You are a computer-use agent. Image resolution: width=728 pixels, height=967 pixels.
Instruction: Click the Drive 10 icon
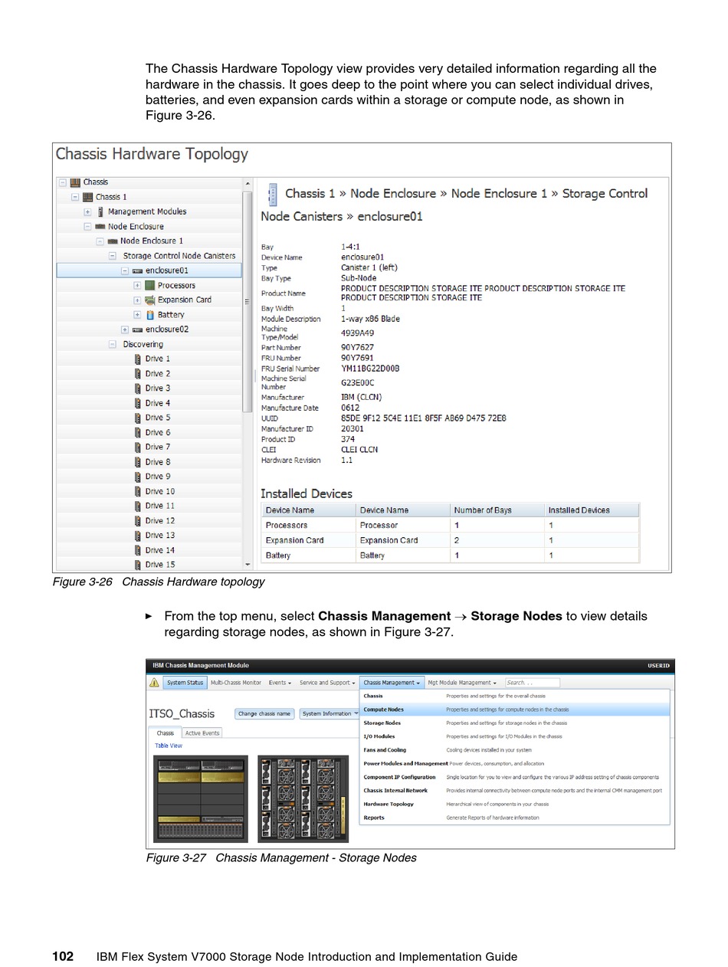pyautogui.click(x=138, y=492)
